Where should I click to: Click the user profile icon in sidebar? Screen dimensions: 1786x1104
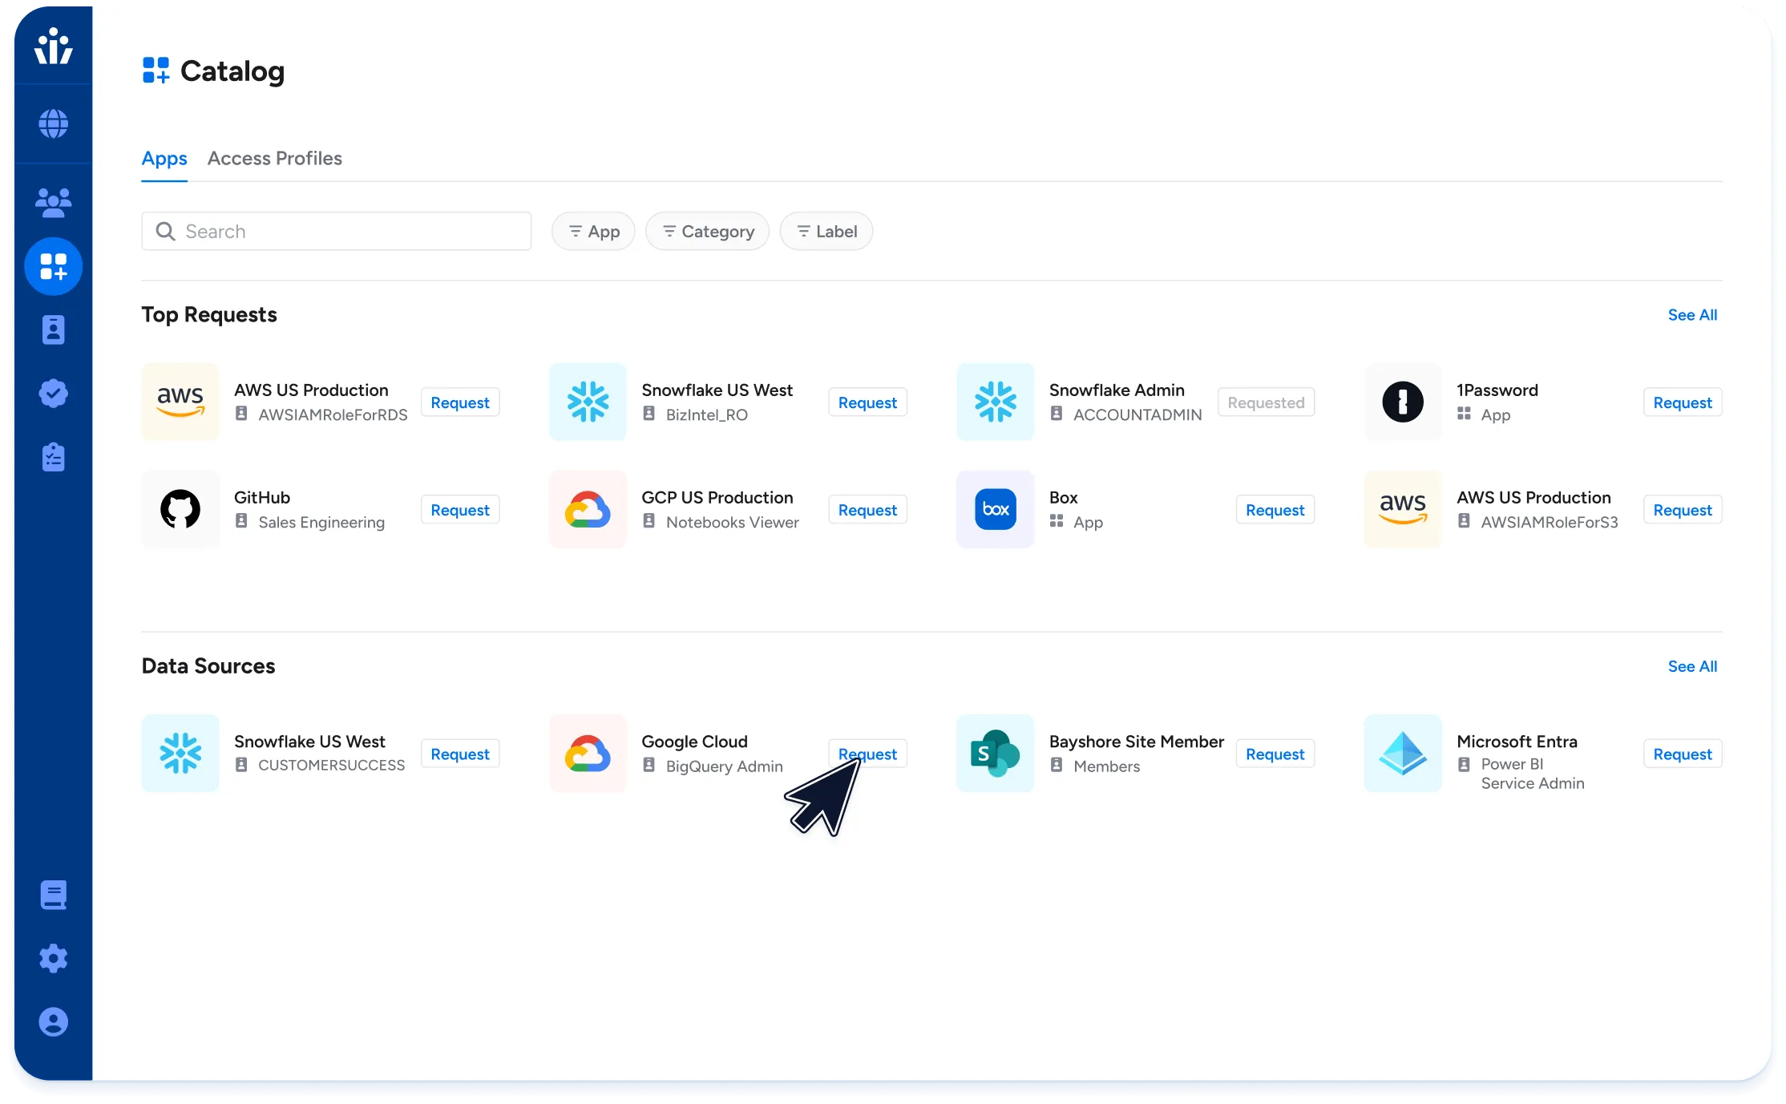tap(53, 1021)
